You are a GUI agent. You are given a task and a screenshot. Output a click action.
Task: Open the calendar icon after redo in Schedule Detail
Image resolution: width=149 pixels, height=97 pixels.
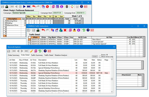(43, 6)
